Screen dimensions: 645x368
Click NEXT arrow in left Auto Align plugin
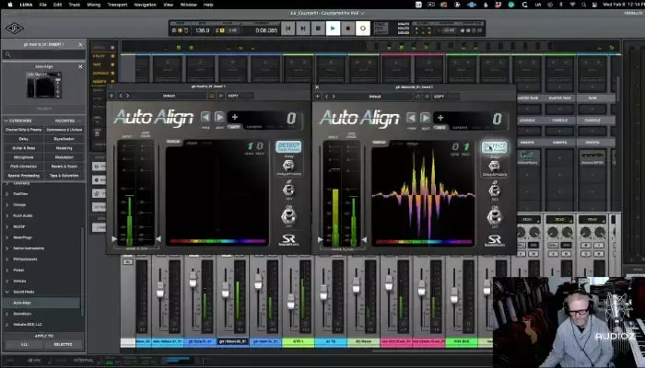(x=219, y=117)
